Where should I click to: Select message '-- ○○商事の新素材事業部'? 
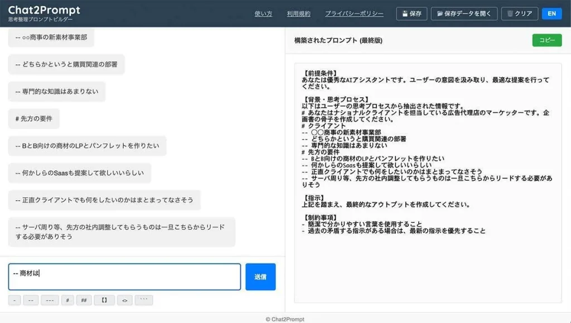(51, 37)
